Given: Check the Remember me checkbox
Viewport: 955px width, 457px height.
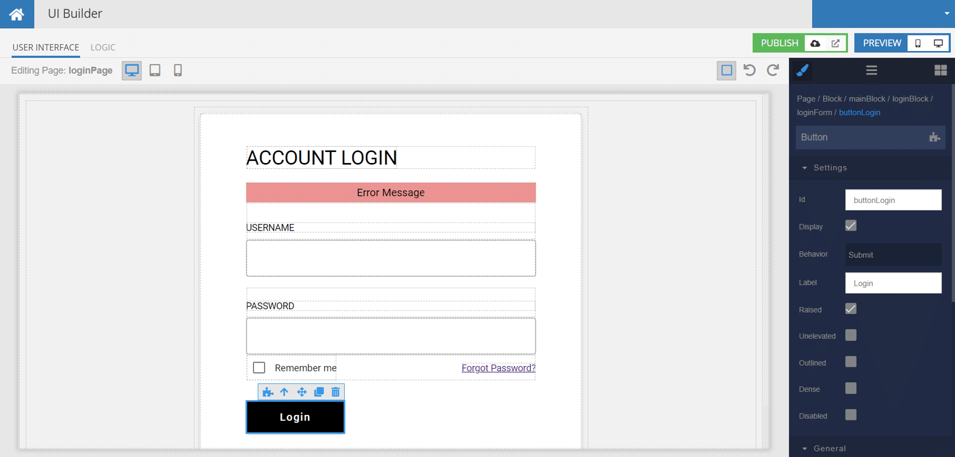Looking at the screenshot, I should pyautogui.click(x=259, y=367).
